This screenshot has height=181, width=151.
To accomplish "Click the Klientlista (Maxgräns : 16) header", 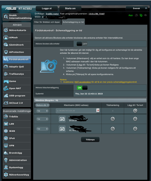I will coord(90,100).
